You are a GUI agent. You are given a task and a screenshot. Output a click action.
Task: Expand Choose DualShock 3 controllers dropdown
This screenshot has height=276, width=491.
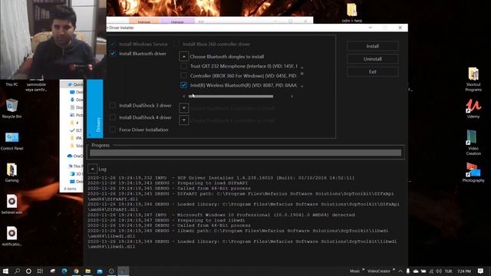tap(184, 108)
